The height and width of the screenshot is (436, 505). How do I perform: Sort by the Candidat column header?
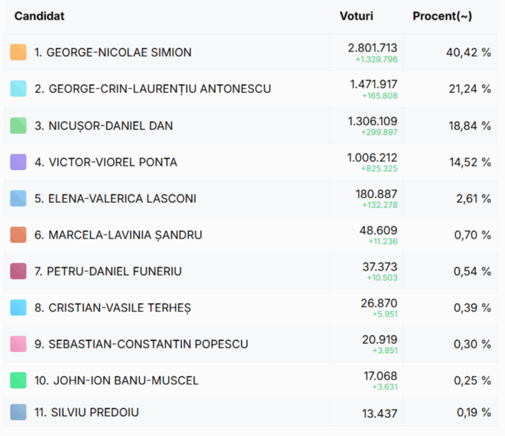click(40, 16)
